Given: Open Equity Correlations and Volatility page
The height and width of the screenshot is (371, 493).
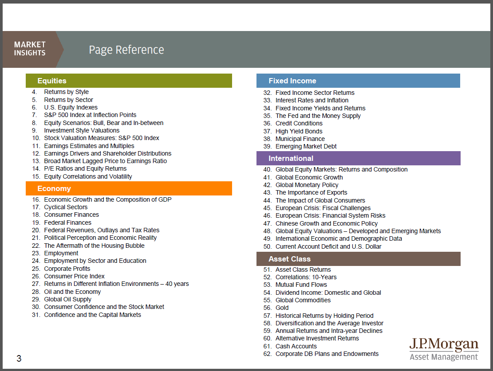Looking at the screenshot, I should [x=88, y=176].
